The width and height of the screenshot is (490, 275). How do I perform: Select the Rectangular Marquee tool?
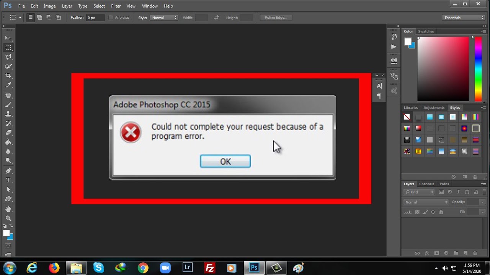tap(8, 47)
